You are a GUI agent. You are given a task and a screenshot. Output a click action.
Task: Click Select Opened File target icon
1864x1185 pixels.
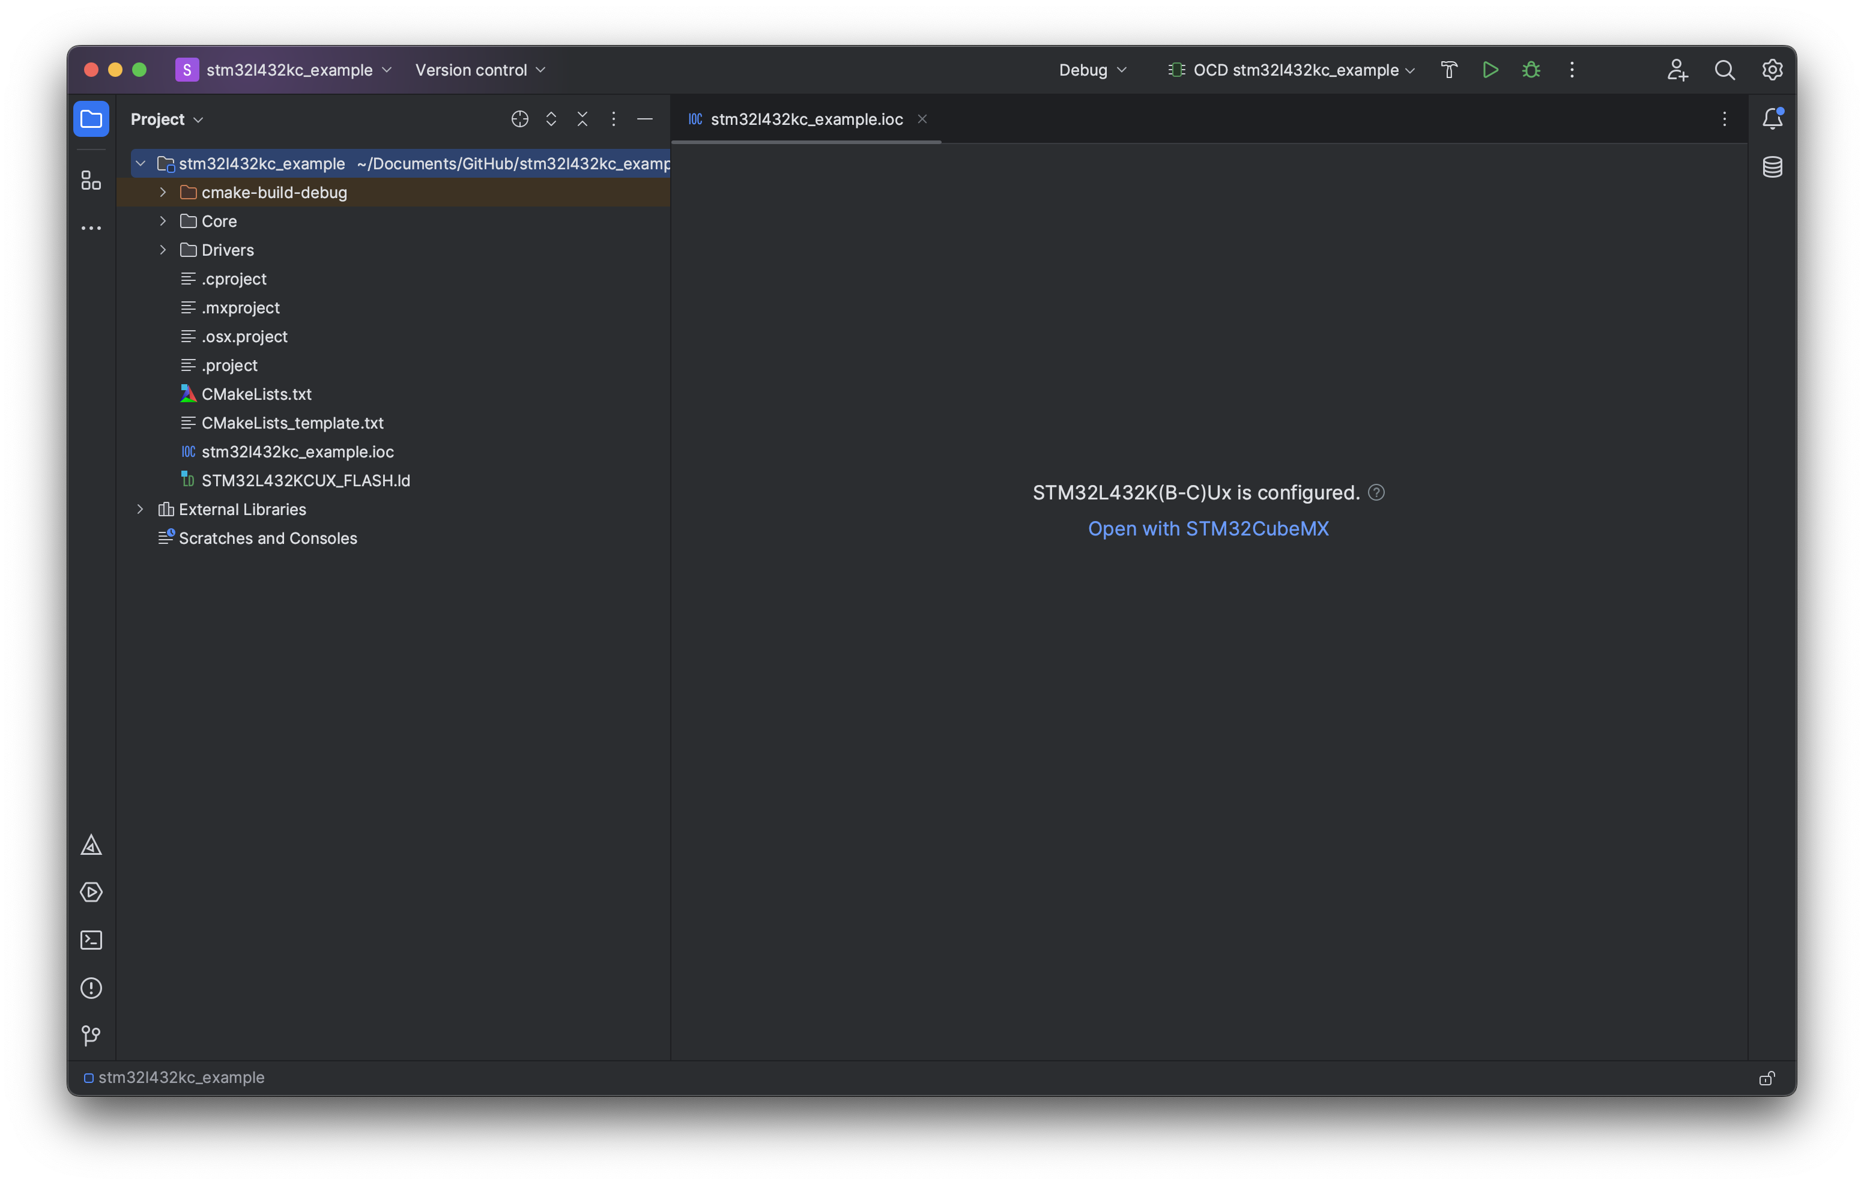519,119
